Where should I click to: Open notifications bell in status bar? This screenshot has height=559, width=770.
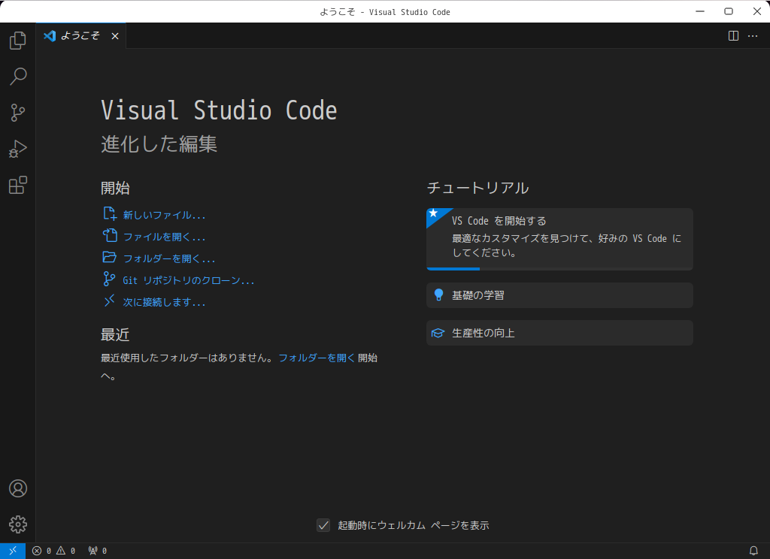(x=753, y=551)
